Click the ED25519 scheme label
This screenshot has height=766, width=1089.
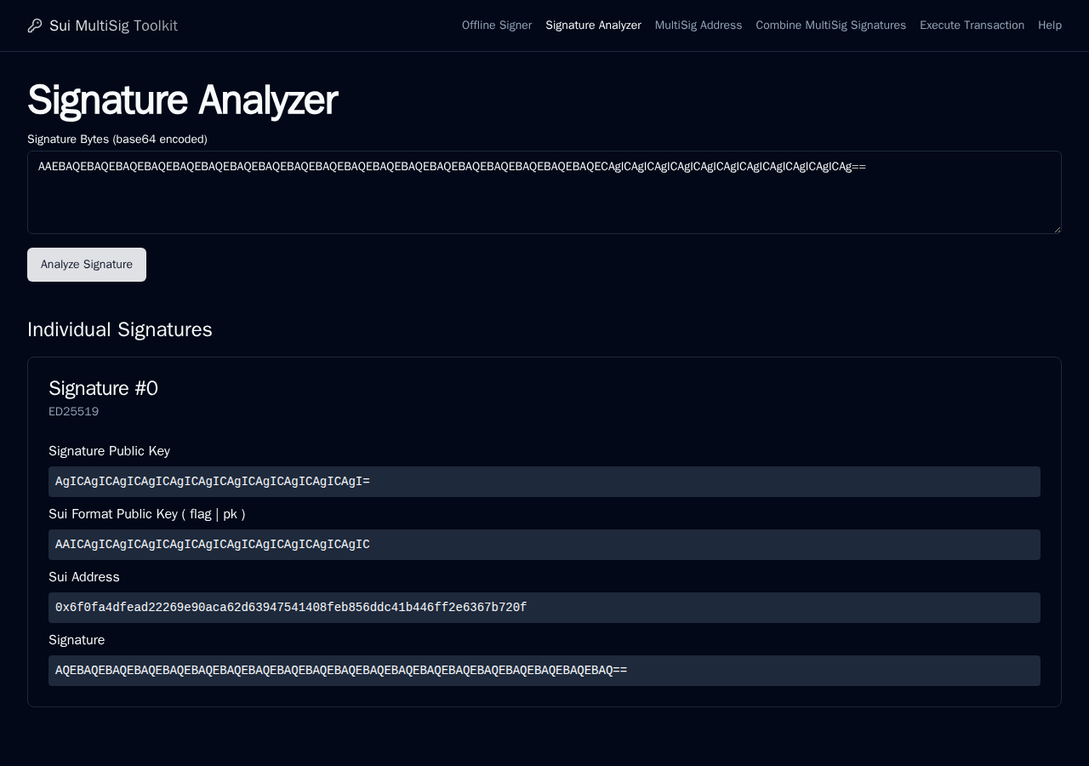click(73, 412)
